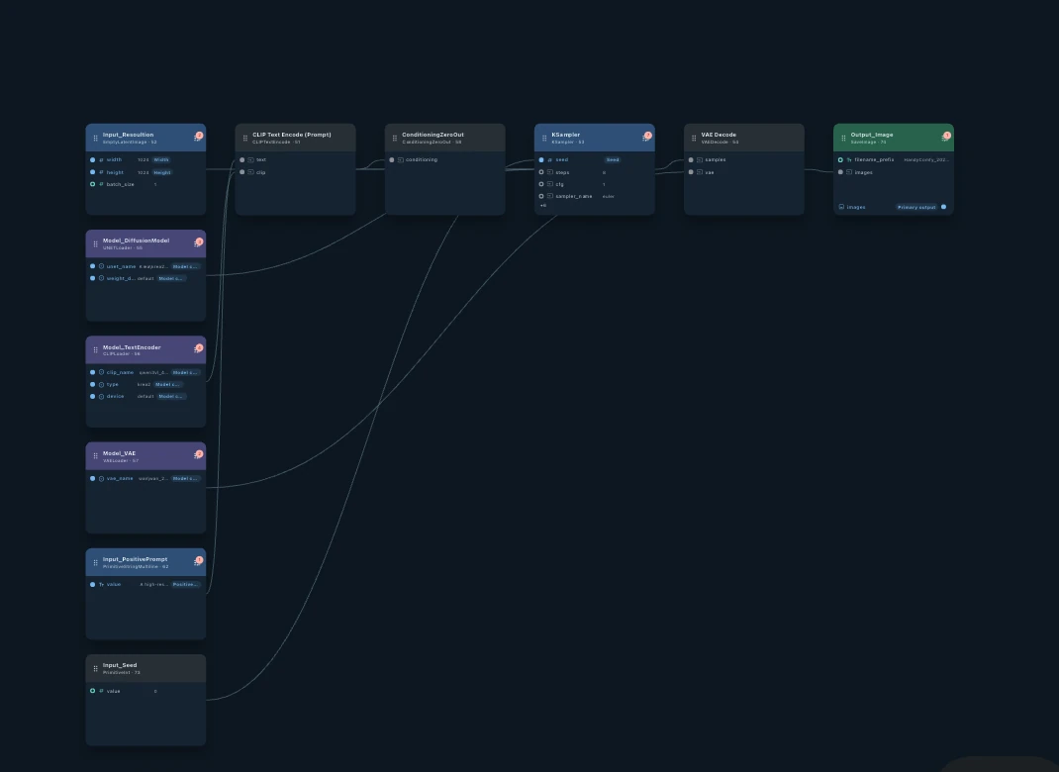
Task: Select the Input_Seed node title
Action: (120, 665)
